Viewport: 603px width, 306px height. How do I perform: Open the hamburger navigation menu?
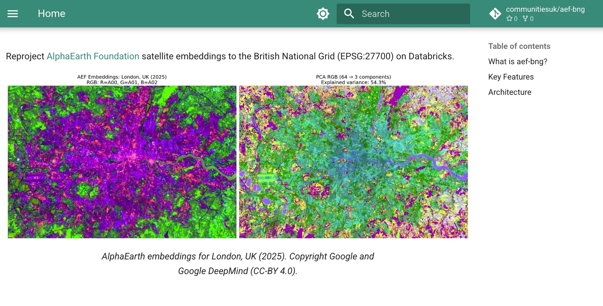pos(13,14)
